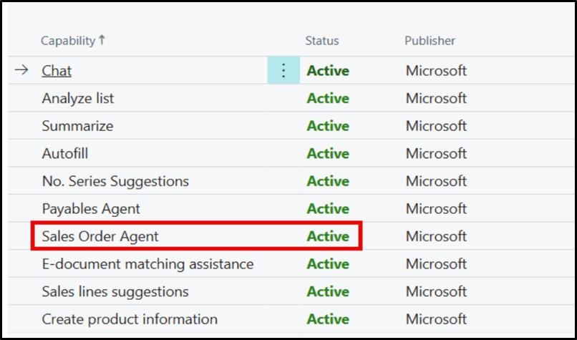Click Microsoft publisher in Autofill row
Image resolution: width=577 pixels, height=340 pixels.
point(436,153)
